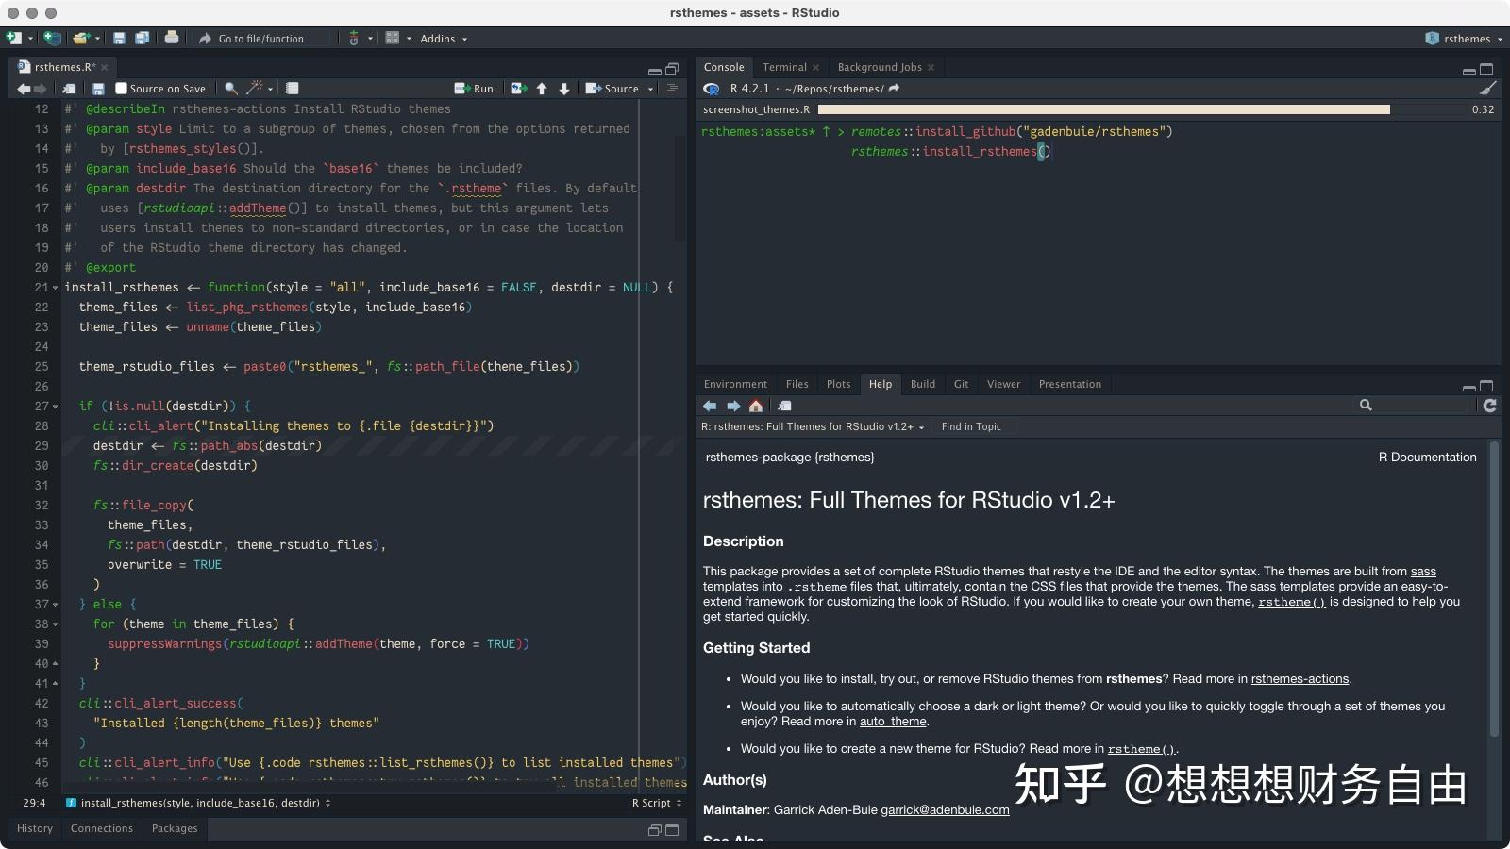The width and height of the screenshot is (1510, 849).
Task: Open the Background Jobs tab
Action: click(x=880, y=67)
